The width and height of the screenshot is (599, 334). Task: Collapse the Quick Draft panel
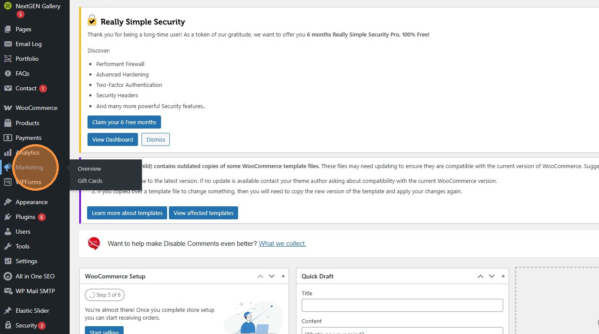(x=503, y=276)
